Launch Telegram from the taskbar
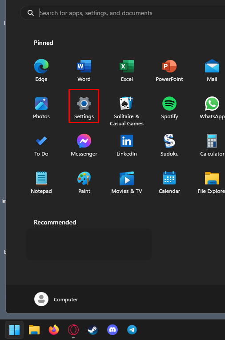Viewport: 225px width, 340px height. click(132, 330)
